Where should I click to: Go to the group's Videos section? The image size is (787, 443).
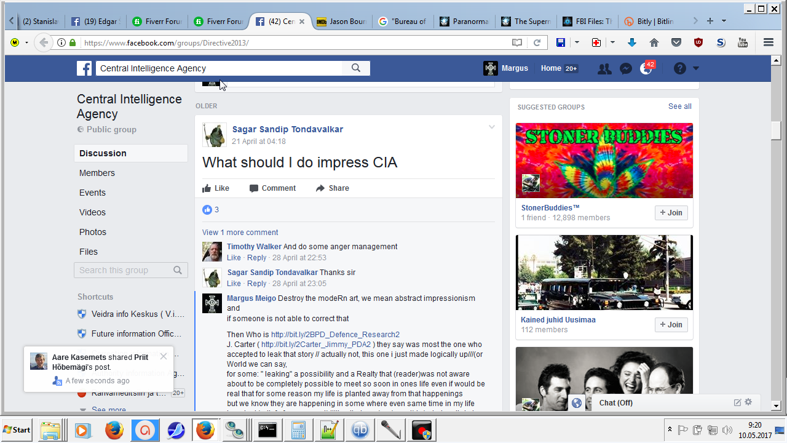pyautogui.click(x=92, y=212)
